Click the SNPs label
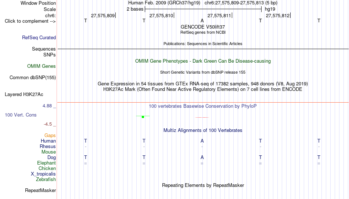This screenshot has width=349, height=199. point(50,55)
